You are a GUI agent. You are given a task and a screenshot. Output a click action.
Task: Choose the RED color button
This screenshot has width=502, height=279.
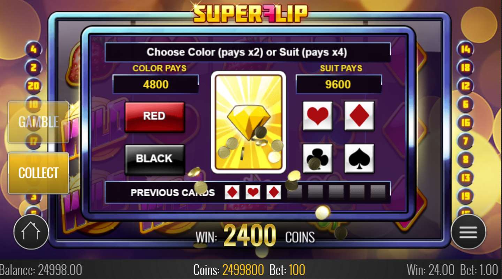(x=155, y=117)
